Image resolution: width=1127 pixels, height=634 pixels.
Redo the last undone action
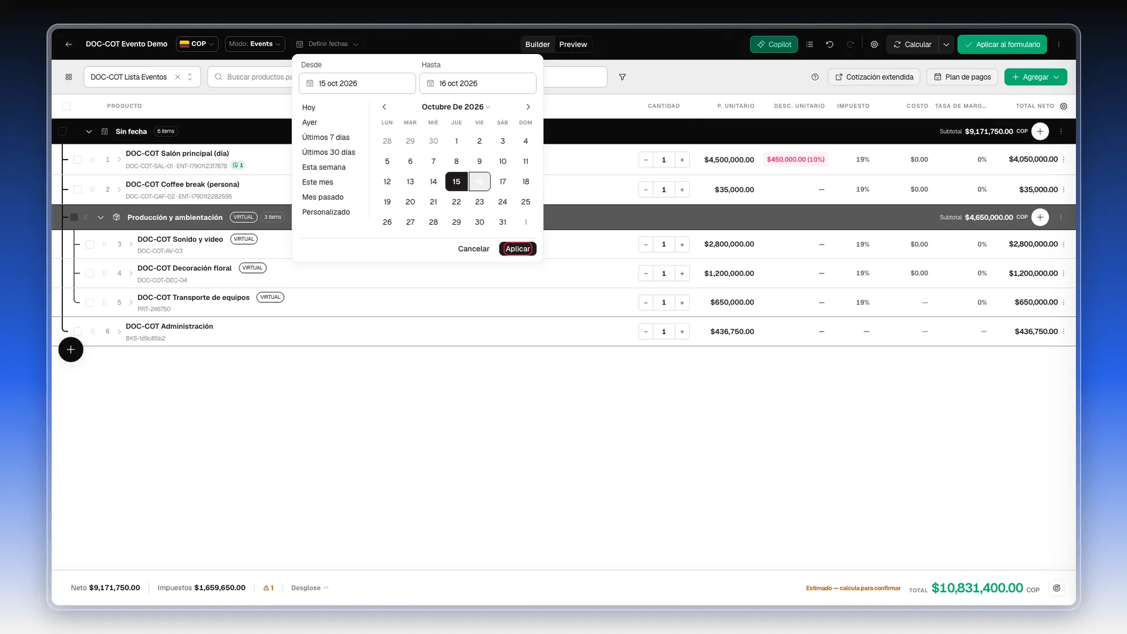tap(850, 44)
